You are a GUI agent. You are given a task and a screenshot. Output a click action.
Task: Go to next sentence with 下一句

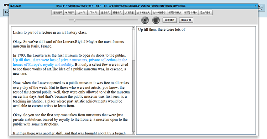point(93,12)
